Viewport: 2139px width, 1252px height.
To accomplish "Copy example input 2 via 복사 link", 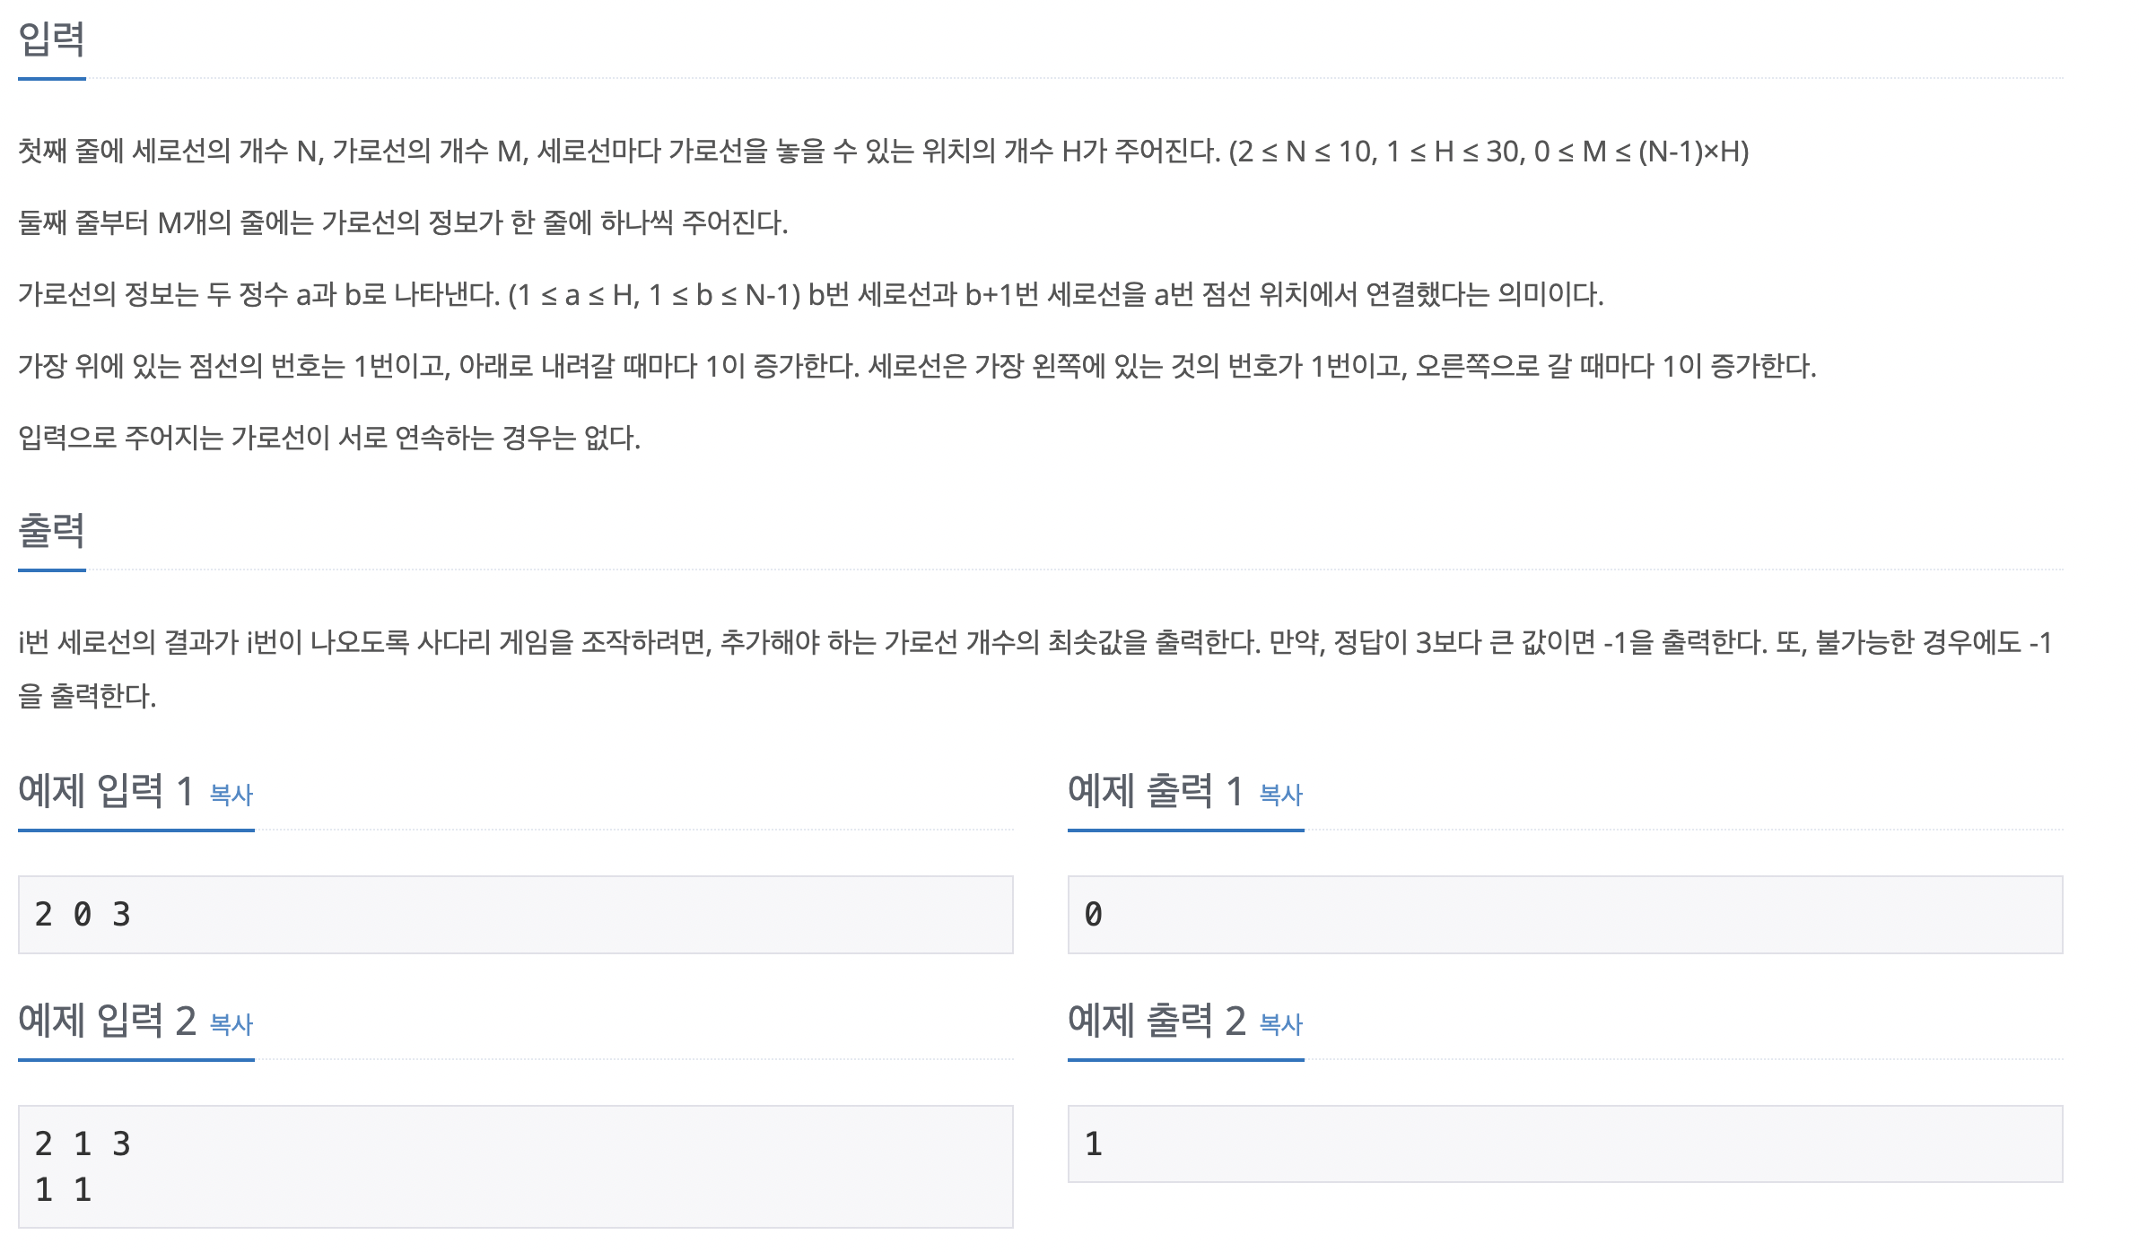I will [231, 1024].
